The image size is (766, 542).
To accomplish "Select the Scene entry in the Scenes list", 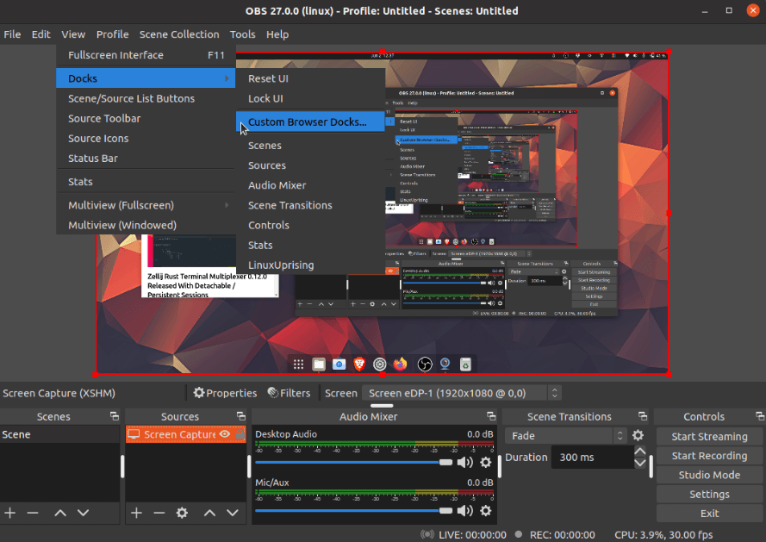I will pyautogui.click(x=59, y=434).
